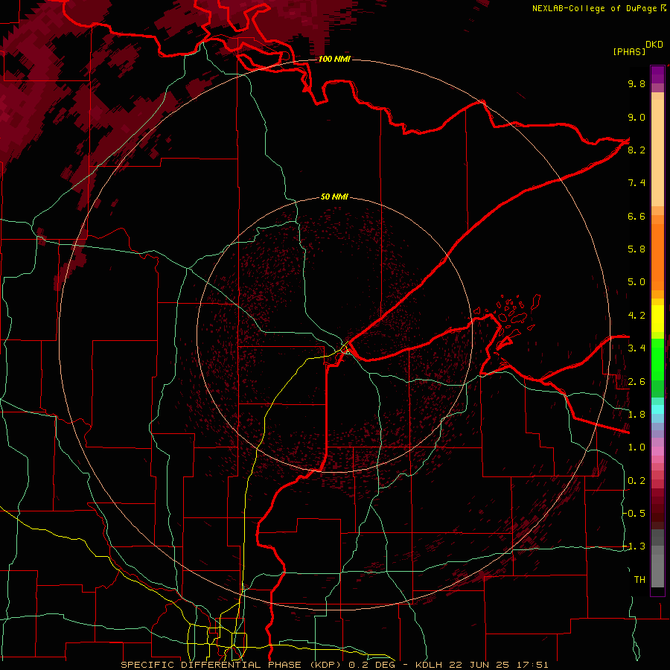This screenshot has height=670, width=670.
Task: Click the [PHAS] legend heading
Action: click(629, 51)
